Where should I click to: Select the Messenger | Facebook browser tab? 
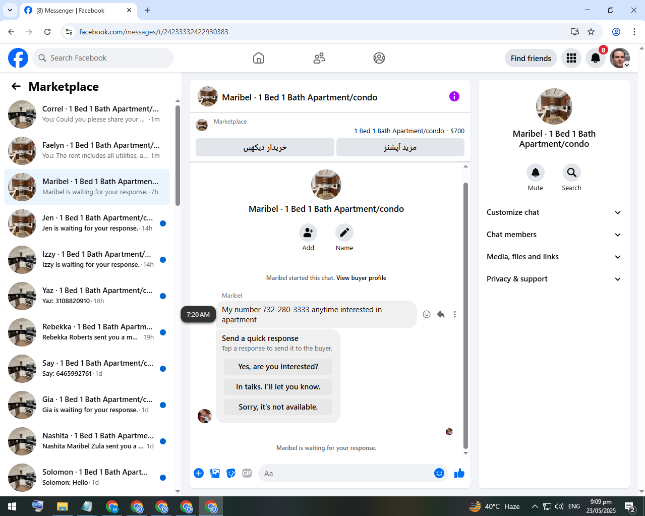point(78,11)
